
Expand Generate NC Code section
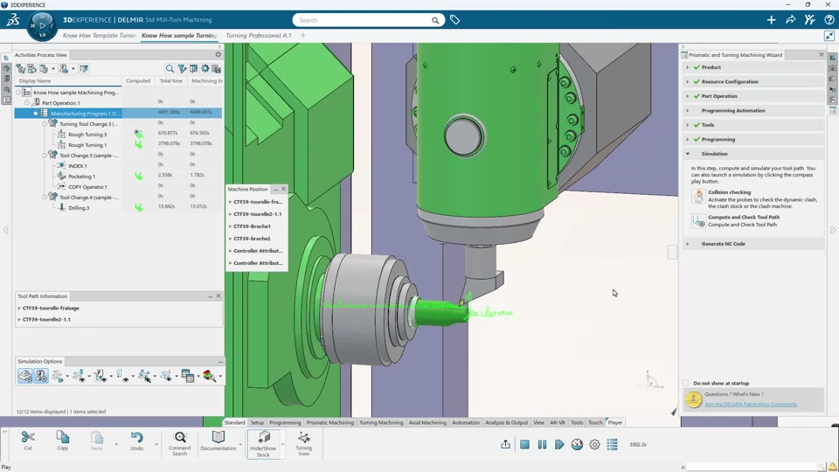(688, 244)
